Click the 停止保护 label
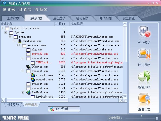 click(144, 43)
